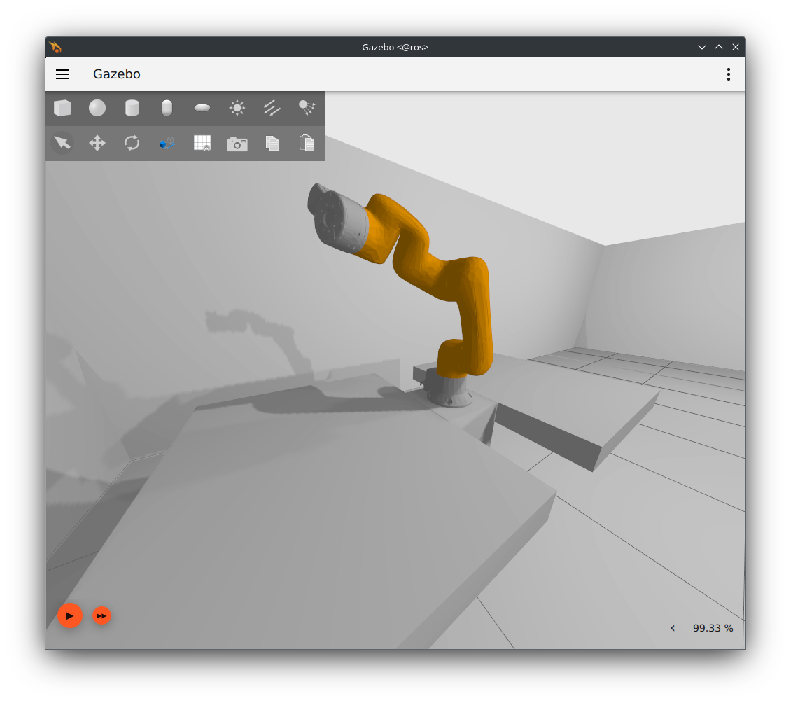Switch to translate mode
Viewport: 791px width, 703px height.
tap(97, 143)
